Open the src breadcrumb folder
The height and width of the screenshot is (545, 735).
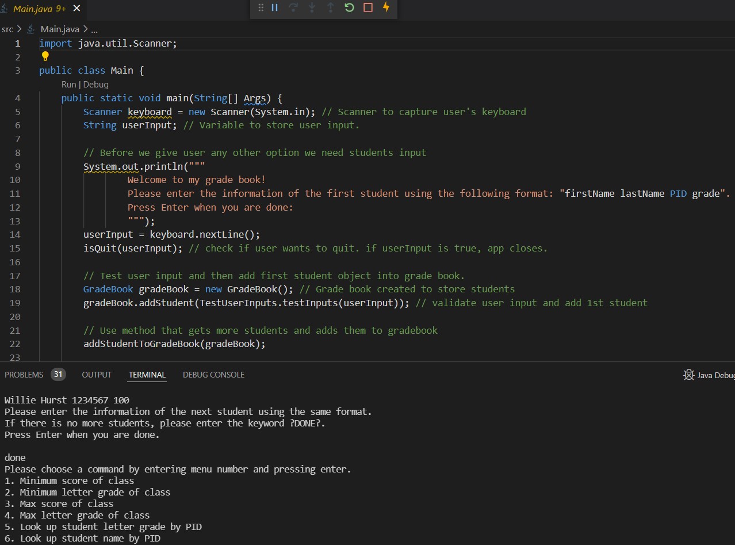pyautogui.click(x=7, y=29)
